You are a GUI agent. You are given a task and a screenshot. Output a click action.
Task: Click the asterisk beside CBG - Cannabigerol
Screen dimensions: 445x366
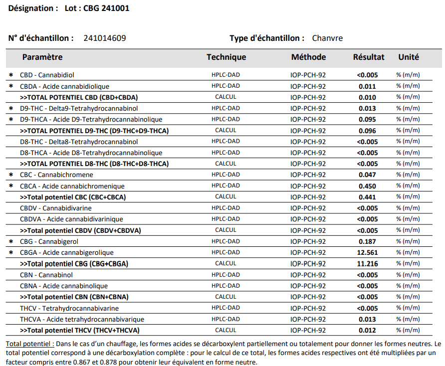tap(11, 242)
